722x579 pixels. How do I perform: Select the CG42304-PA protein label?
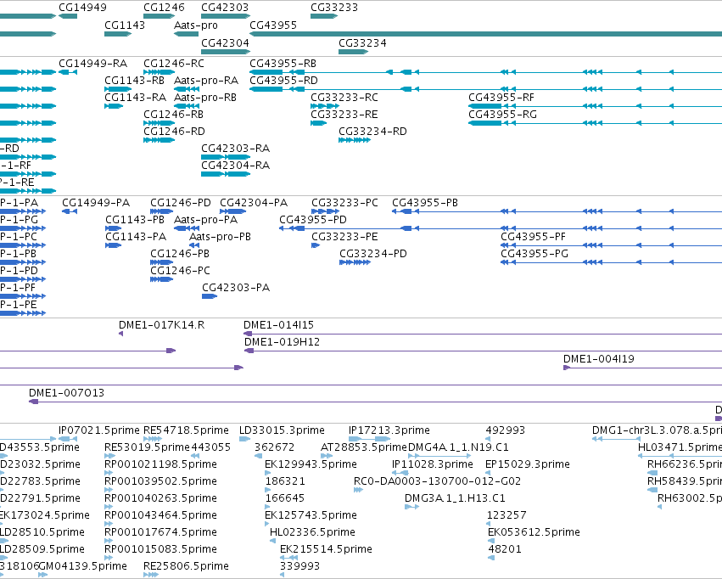(x=254, y=203)
